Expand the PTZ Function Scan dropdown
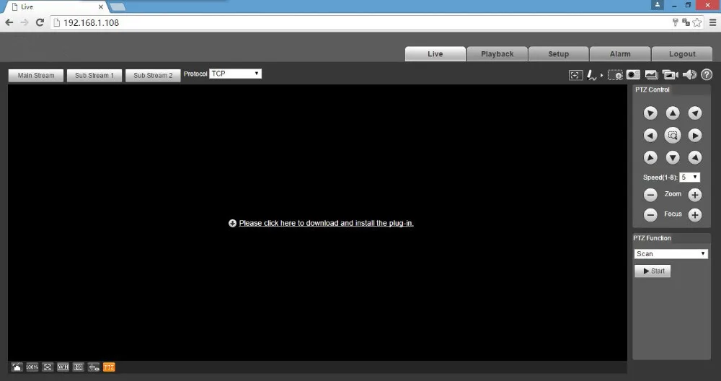Image resolution: width=721 pixels, height=381 pixels. [x=671, y=254]
